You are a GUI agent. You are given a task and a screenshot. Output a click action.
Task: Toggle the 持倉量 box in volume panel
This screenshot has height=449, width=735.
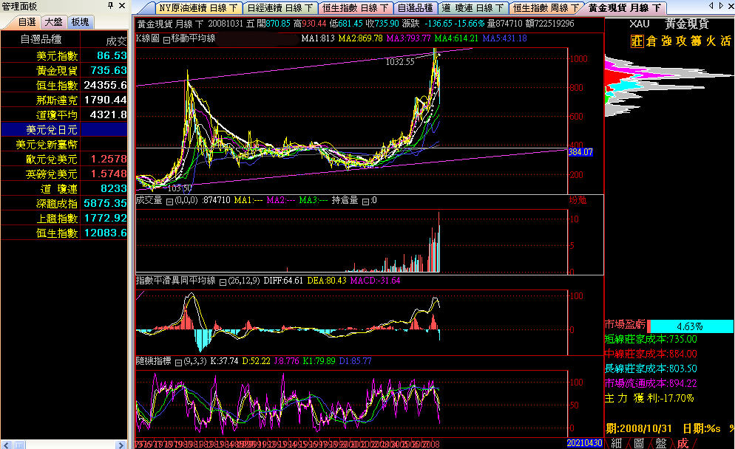coord(365,200)
